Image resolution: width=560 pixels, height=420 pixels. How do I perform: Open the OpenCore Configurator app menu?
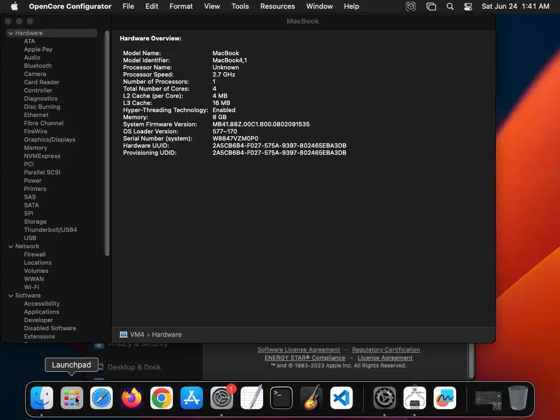(x=70, y=6)
